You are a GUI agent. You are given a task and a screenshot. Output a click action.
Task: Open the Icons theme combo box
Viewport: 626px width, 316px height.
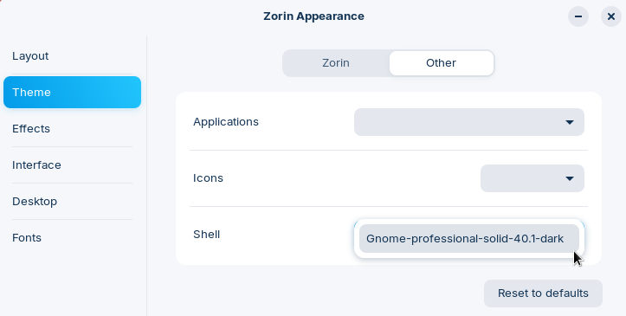click(532, 178)
